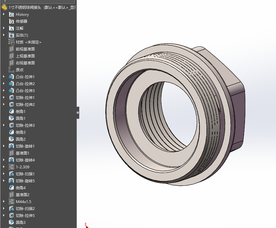Viewport: 276px width, 228px height.
Task: Click the 1-2.309 helix icon
Action: point(11,167)
